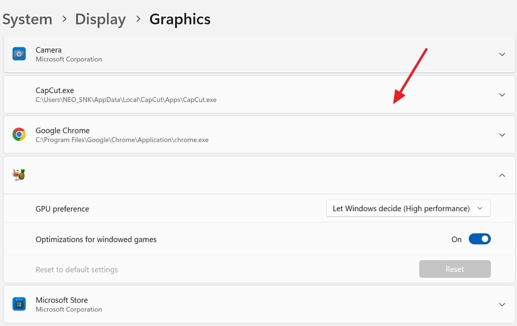Click the Google Chrome icon

pos(19,134)
